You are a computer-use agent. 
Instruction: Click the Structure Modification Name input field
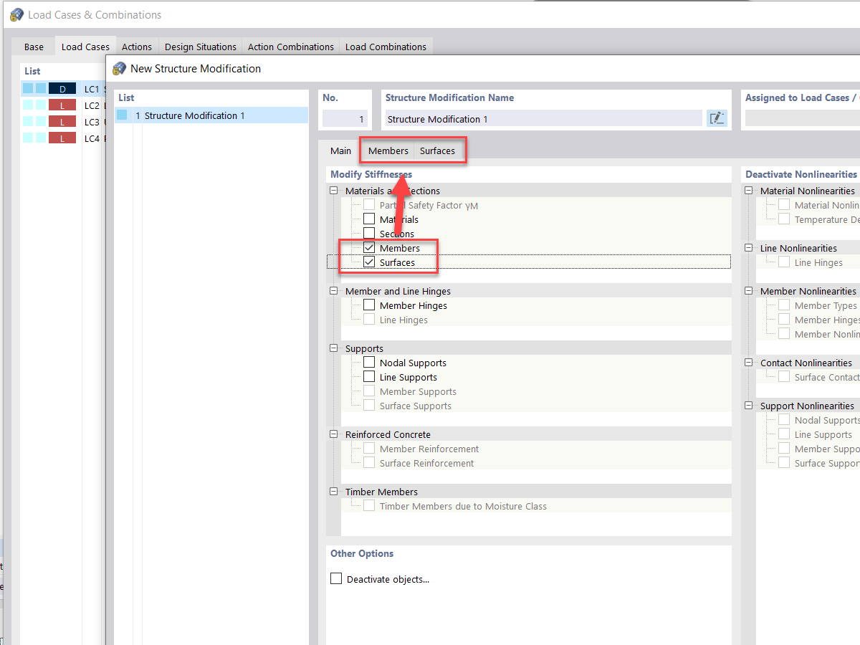click(543, 119)
